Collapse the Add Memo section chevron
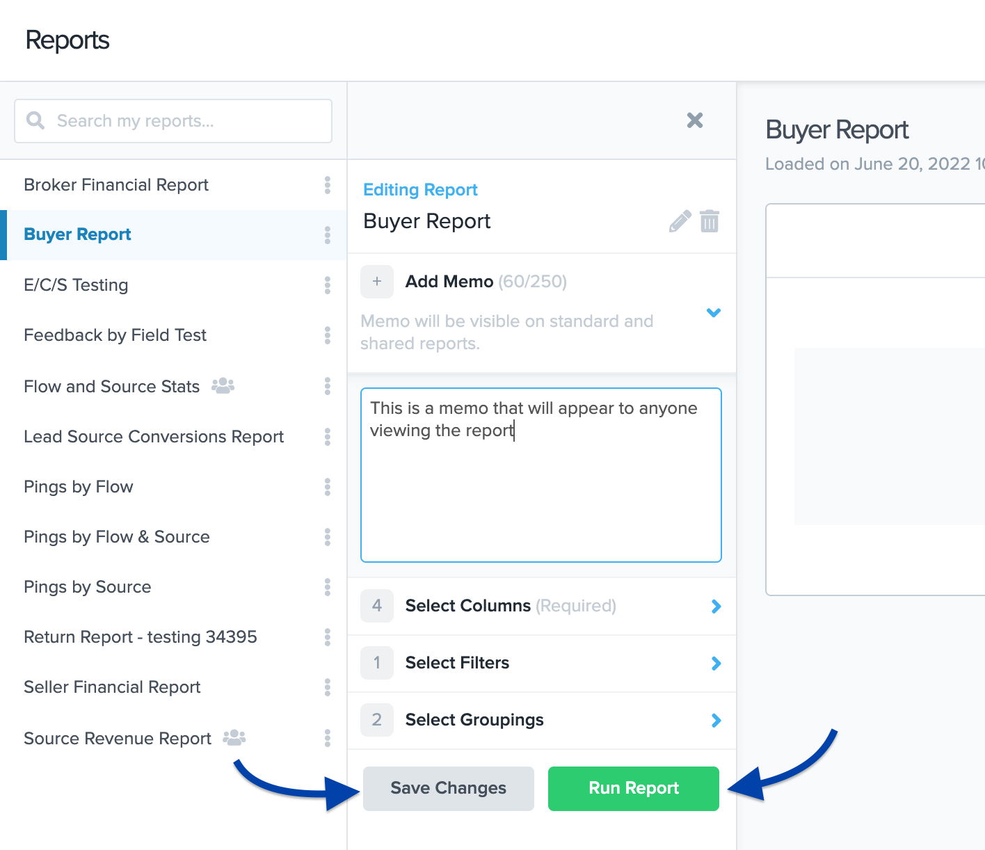Screen dimensions: 985x850 pos(713,312)
